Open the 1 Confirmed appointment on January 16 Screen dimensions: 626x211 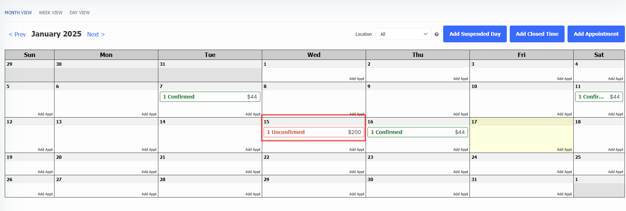click(x=418, y=132)
